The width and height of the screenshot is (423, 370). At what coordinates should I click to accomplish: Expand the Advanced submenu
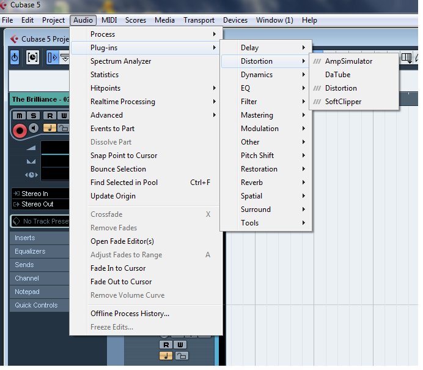click(x=147, y=115)
